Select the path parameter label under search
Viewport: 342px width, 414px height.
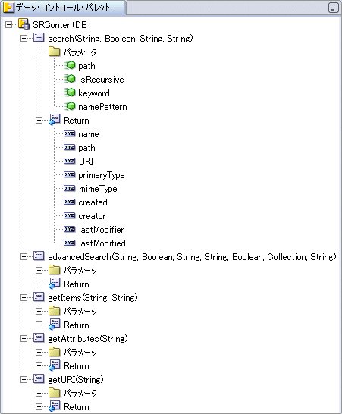click(86, 66)
